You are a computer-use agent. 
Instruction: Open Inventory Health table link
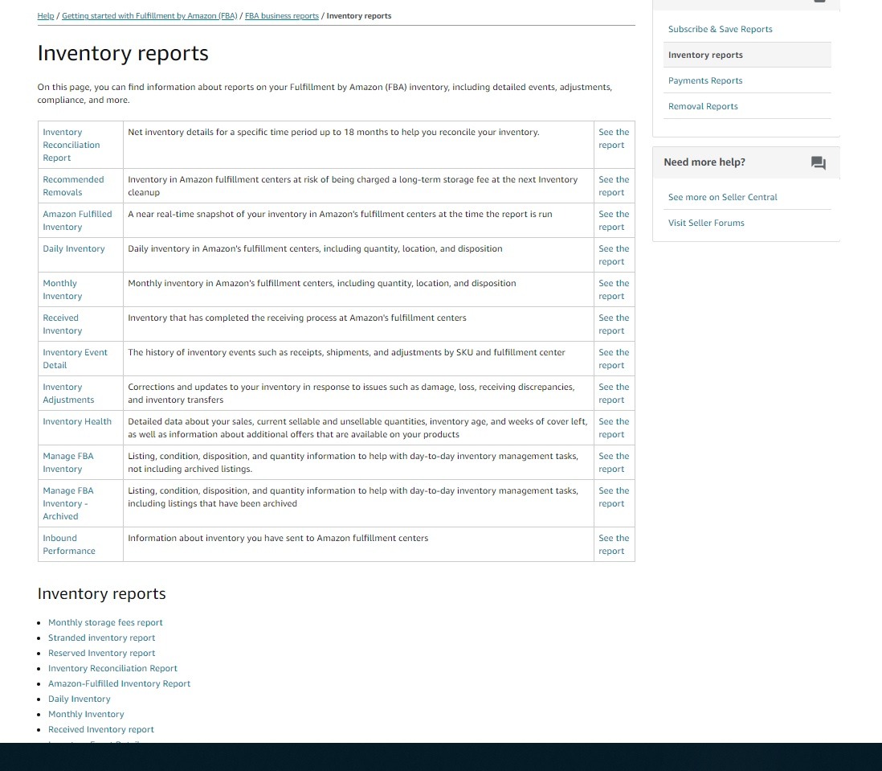77,421
